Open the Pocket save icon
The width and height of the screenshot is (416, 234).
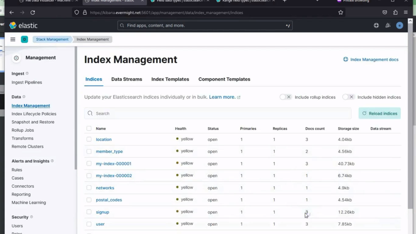(x=385, y=12)
